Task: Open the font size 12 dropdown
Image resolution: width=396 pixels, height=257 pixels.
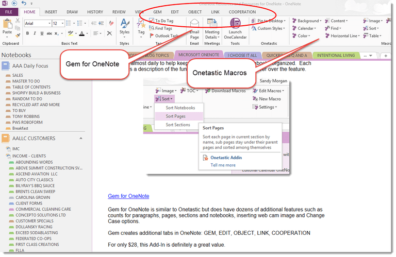Action: [x=62, y=24]
